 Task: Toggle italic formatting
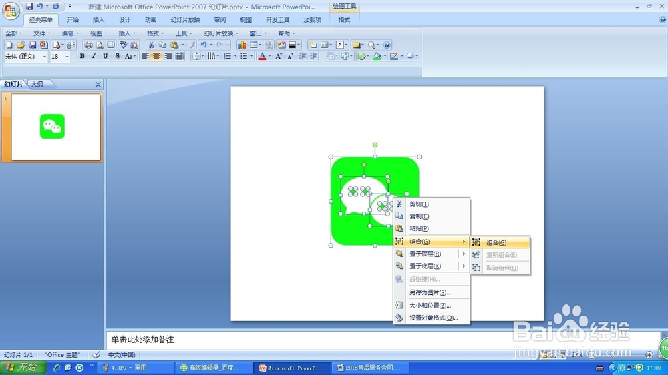pos(94,56)
